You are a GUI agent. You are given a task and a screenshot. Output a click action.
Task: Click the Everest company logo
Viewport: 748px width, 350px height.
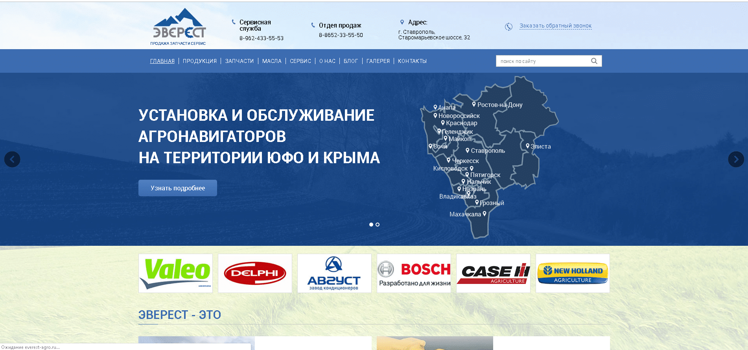coord(179,27)
